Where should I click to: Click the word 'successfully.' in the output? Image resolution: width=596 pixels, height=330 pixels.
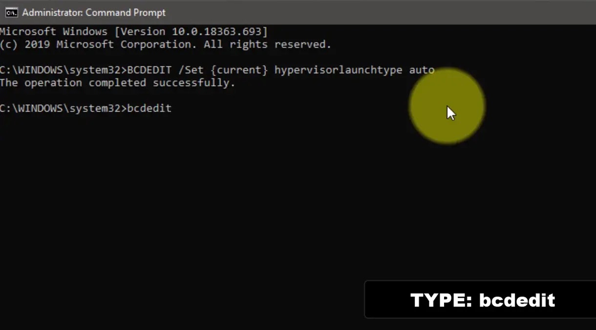pos(194,83)
